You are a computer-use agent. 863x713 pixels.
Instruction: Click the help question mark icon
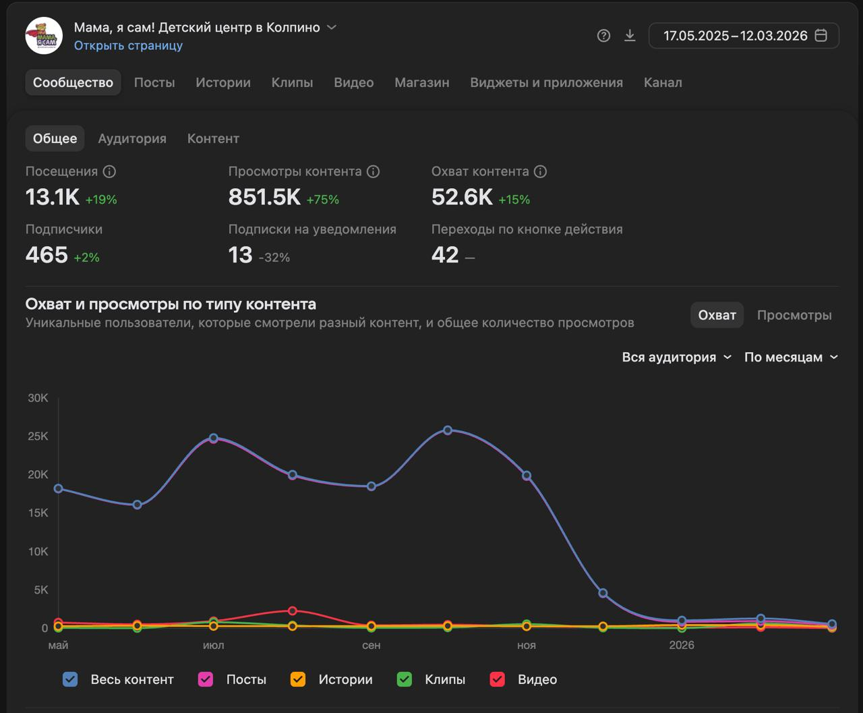click(603, 36)
